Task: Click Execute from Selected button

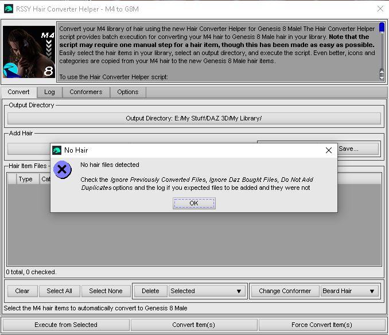Action: click(x=66, y=325)
